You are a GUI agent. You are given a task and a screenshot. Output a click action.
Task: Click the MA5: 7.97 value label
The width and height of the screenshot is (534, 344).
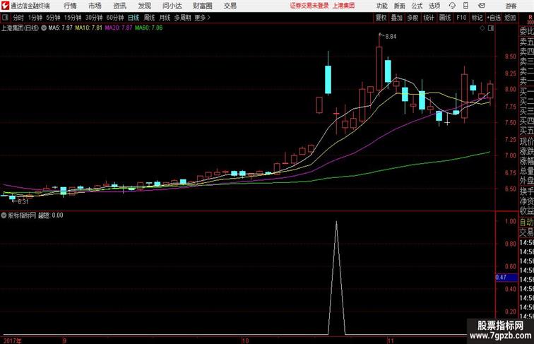[60, 28]
